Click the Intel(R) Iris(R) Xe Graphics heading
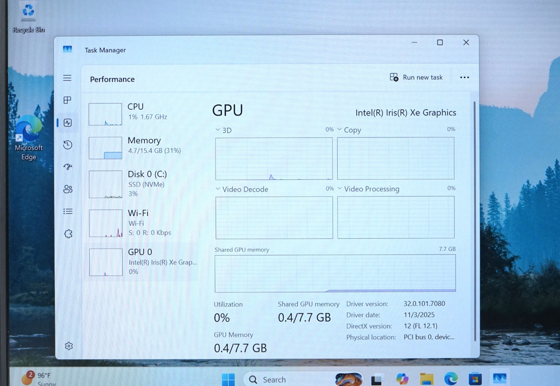Viewport: 560px width, 386px height. pyautogui.click(x=406, y=113)
